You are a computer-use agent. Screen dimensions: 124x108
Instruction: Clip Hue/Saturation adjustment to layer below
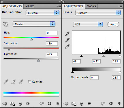(x=20, y=104)
